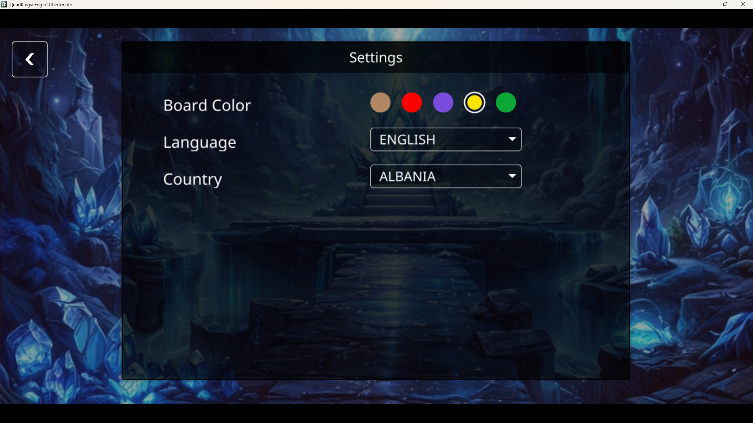Click the Language dropdown arrow
Screen dimensions: 753x423
point(512,139)
